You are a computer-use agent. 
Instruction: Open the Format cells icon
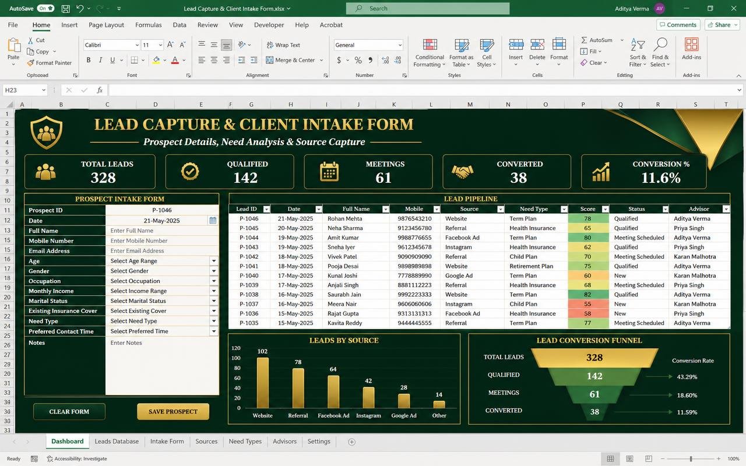pos(559,45)
